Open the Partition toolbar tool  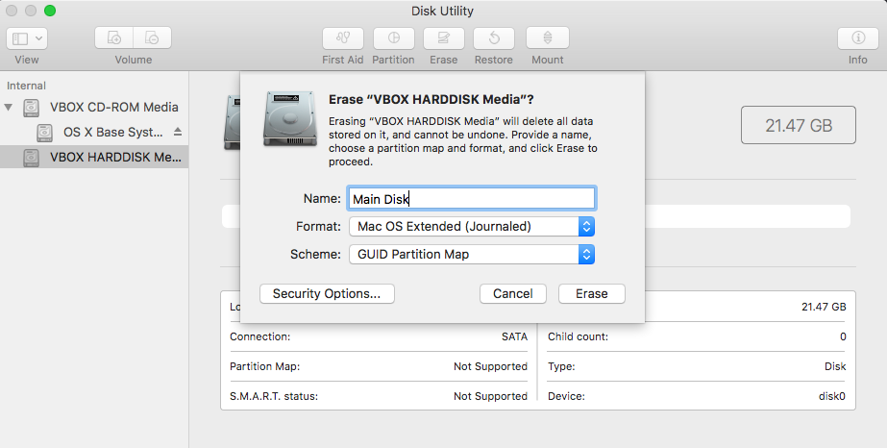pyautogui.click(x=394, y=37)
